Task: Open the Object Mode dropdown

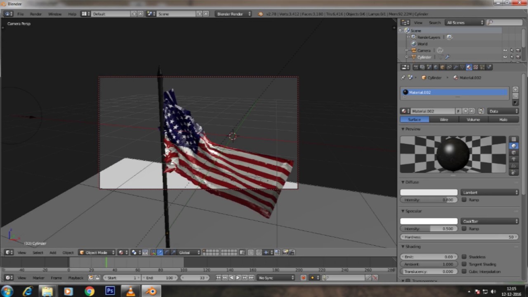Action: coord(97,252)
